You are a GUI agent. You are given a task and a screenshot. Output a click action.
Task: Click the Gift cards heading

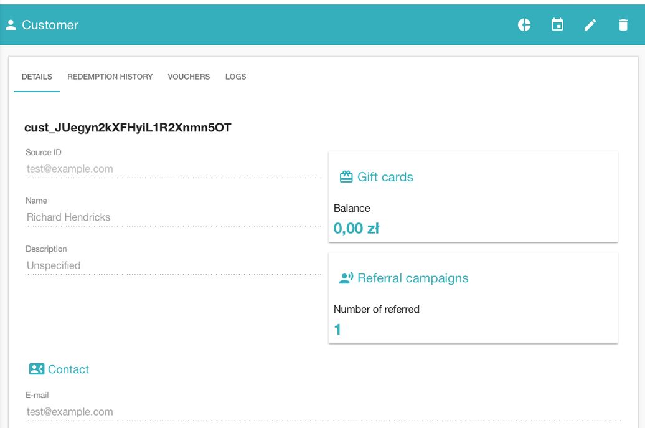(x=385, y=177)
